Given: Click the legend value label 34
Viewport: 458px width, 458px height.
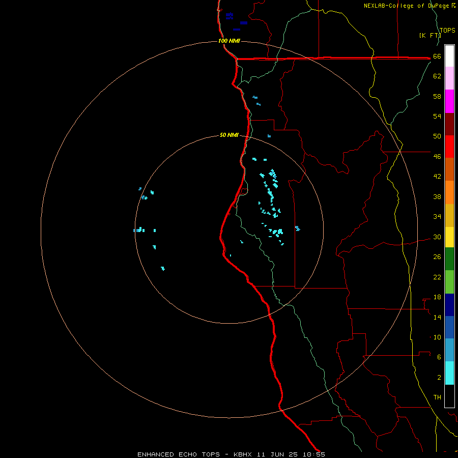Looking at the screenshot, I should [437, 217].
